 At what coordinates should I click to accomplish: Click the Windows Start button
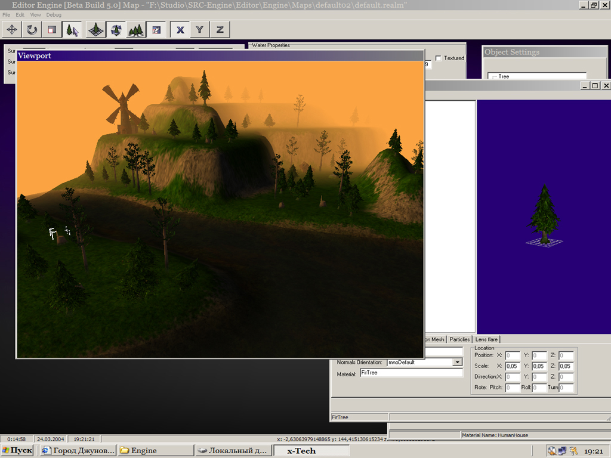[x=17, y=451]
